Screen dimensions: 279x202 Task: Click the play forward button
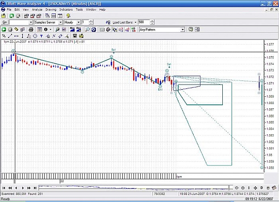click(x=23, y=188)
